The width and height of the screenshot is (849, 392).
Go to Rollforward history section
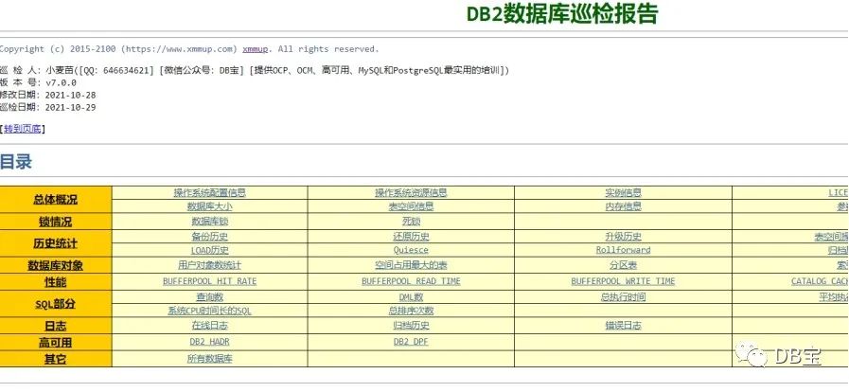623,250
